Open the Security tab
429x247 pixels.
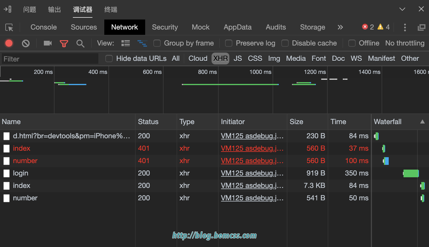[x=165, y=27]
